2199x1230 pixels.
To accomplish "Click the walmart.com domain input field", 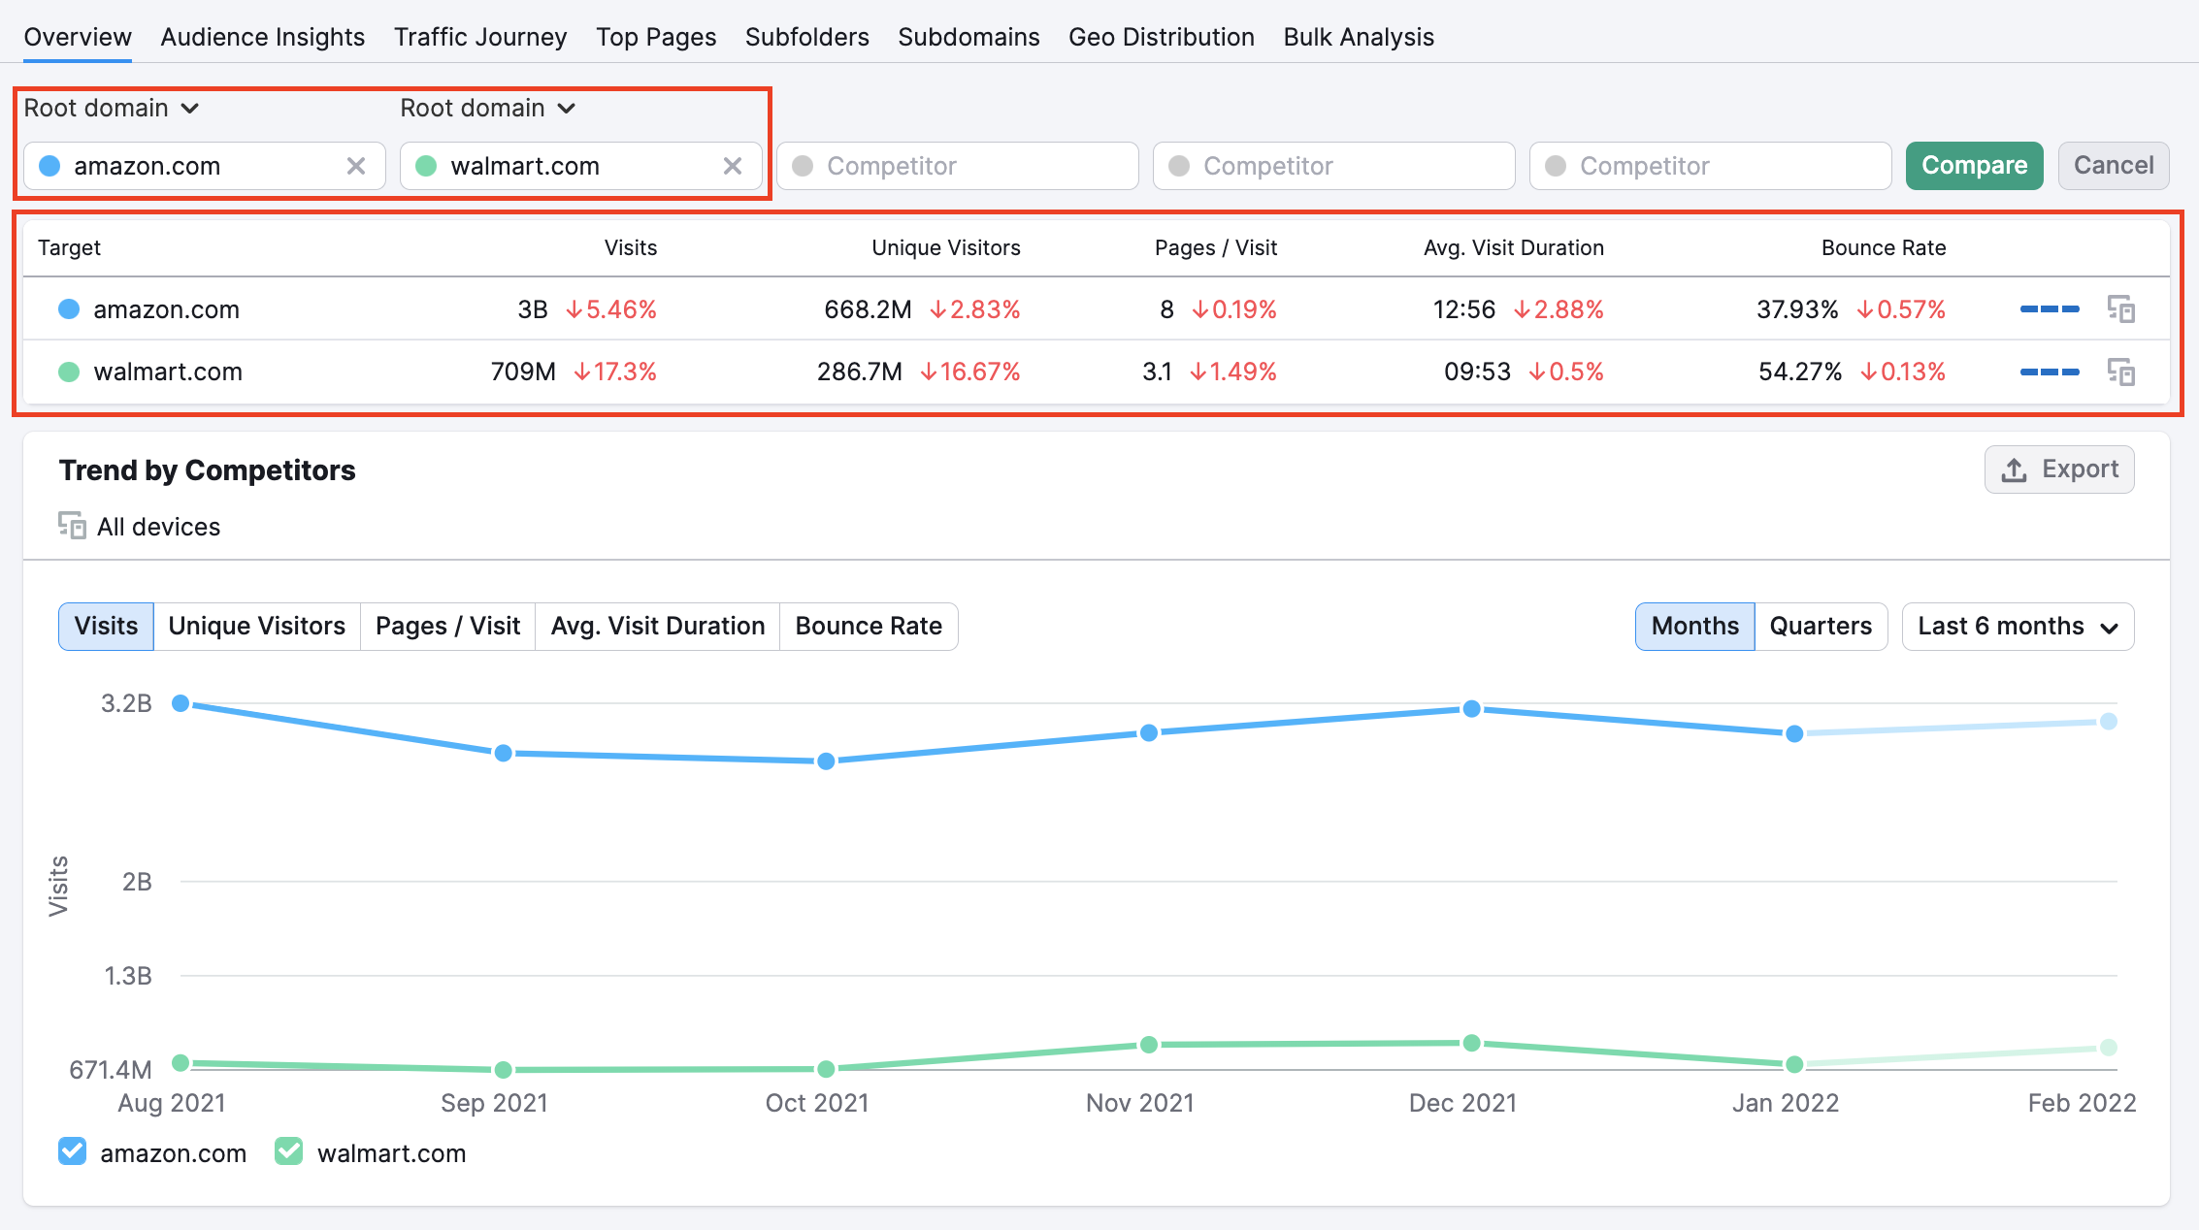I will [581, 166].
